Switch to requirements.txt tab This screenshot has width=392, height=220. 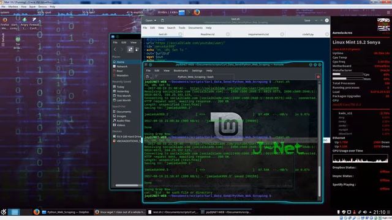pos(258,34)
